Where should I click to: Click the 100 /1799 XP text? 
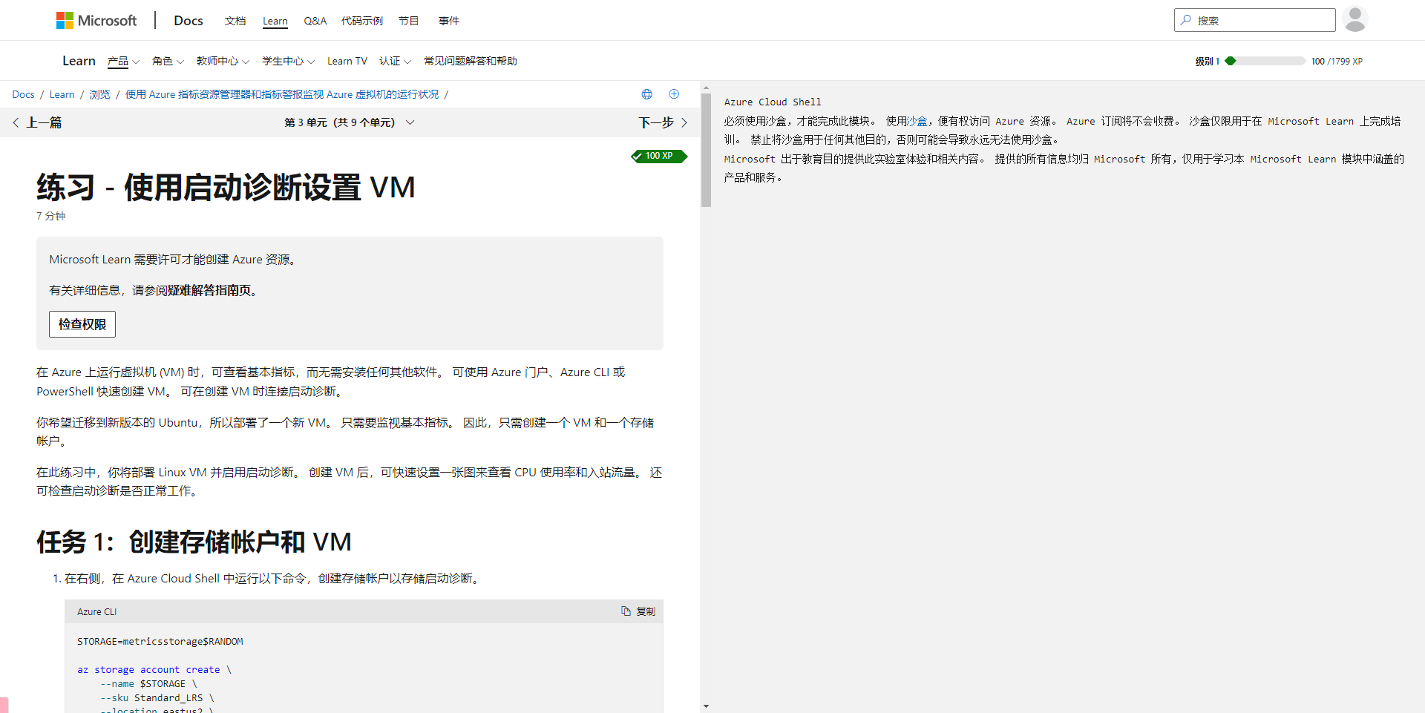(1337, 61)
